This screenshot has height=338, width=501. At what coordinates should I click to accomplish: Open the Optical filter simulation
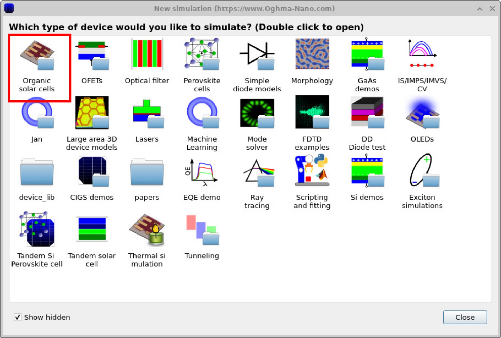(147, 54)
